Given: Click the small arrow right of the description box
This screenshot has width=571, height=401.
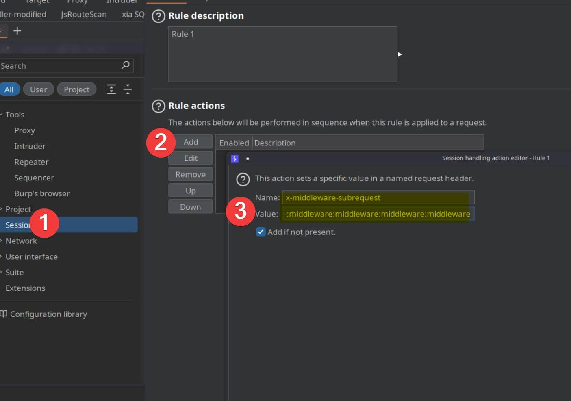Looking at the screenshot, I should (x=400, y=54).
